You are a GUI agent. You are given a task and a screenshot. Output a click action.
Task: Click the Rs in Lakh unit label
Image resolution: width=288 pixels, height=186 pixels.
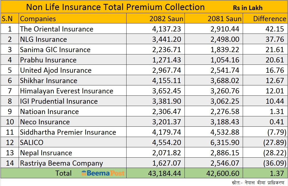point(248,8)
